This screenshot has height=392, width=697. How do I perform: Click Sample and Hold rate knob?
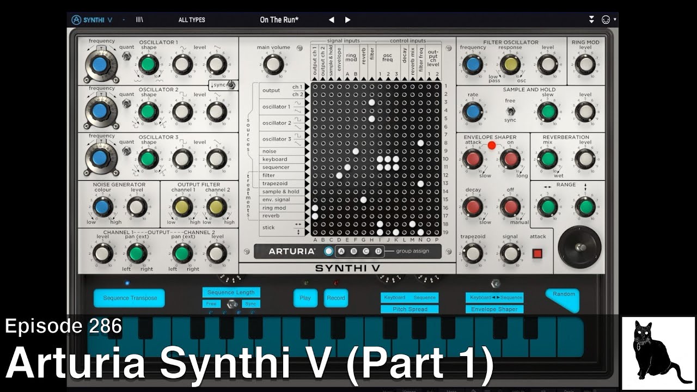coord(473,112)
